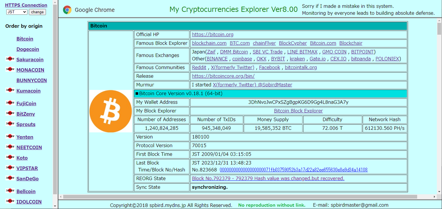
Task: Click the Japan flag beside Bellcoin
Action: 10,191
